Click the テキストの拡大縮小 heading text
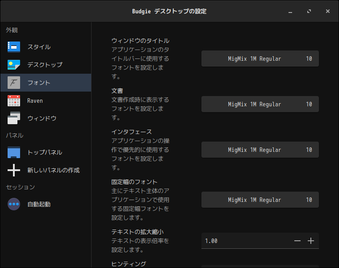 [x=137, y=232]
